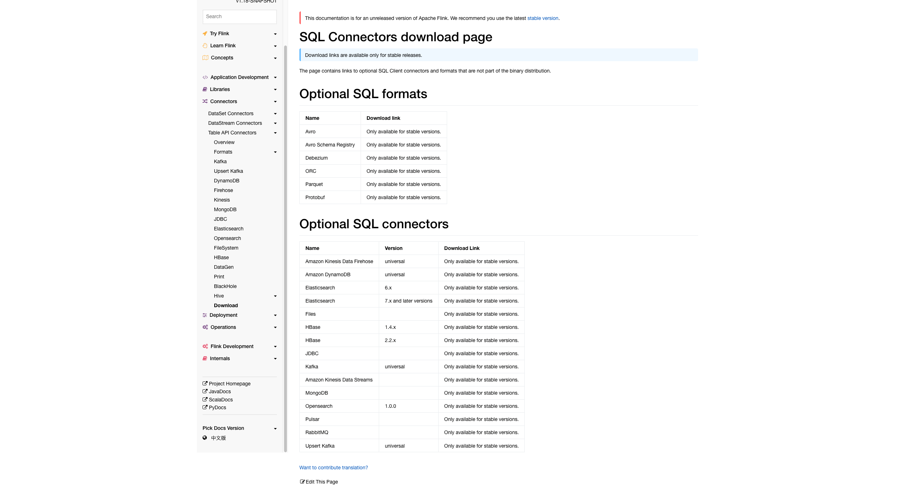The image size is (906, 502).
Task: Switch to the Chinese 中文版 page
Action: point(218,438)
